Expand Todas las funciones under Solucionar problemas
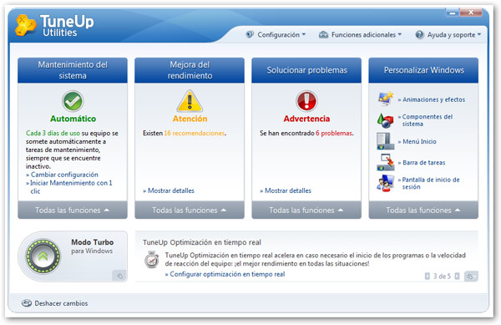This screenshot has width=501, height=325. click(306, 210)
